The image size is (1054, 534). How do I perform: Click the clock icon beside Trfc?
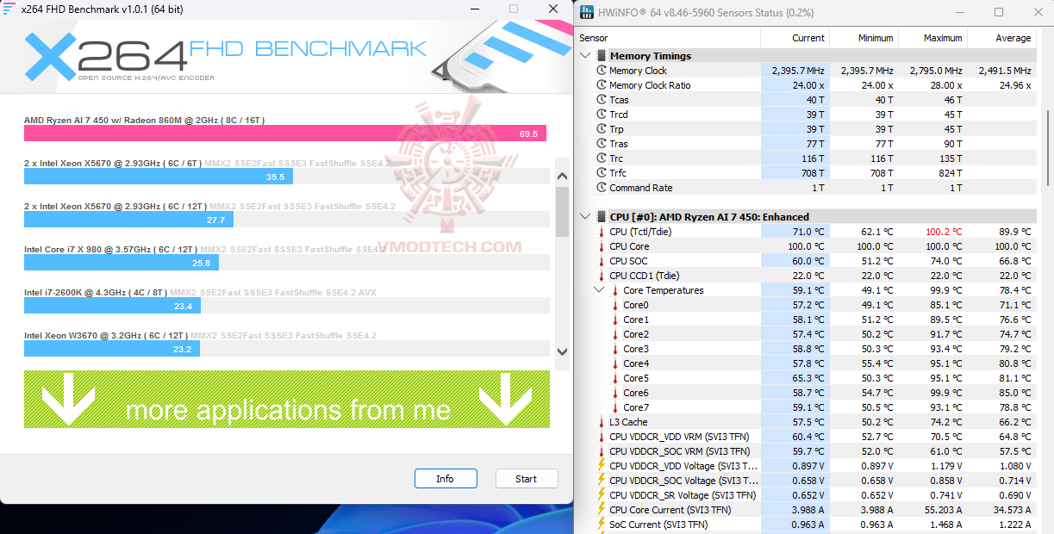tap(602, 173)
